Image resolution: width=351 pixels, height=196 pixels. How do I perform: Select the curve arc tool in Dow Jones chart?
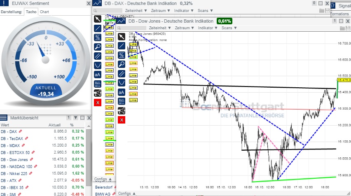[x=122, y=83]
